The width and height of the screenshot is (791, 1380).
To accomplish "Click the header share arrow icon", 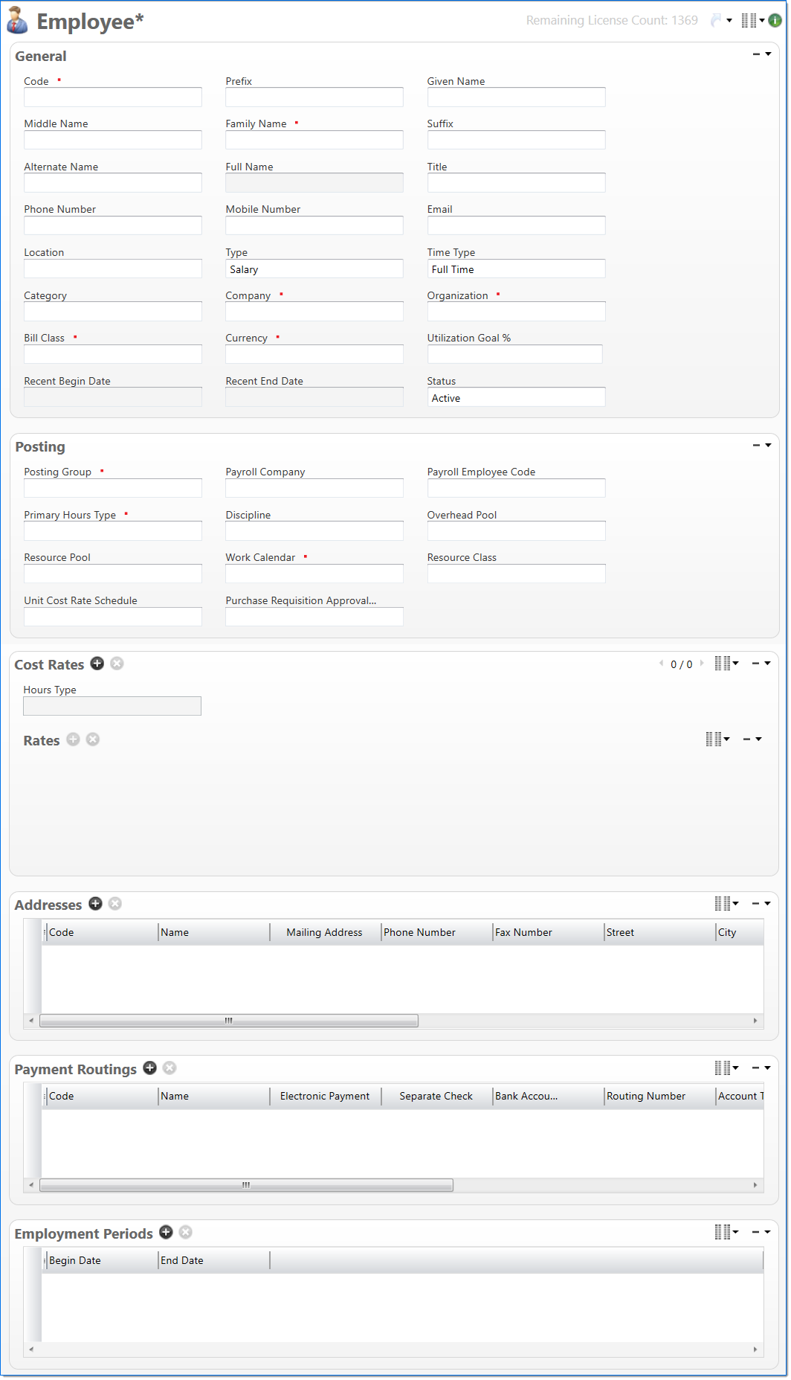I will pos(716,21).
